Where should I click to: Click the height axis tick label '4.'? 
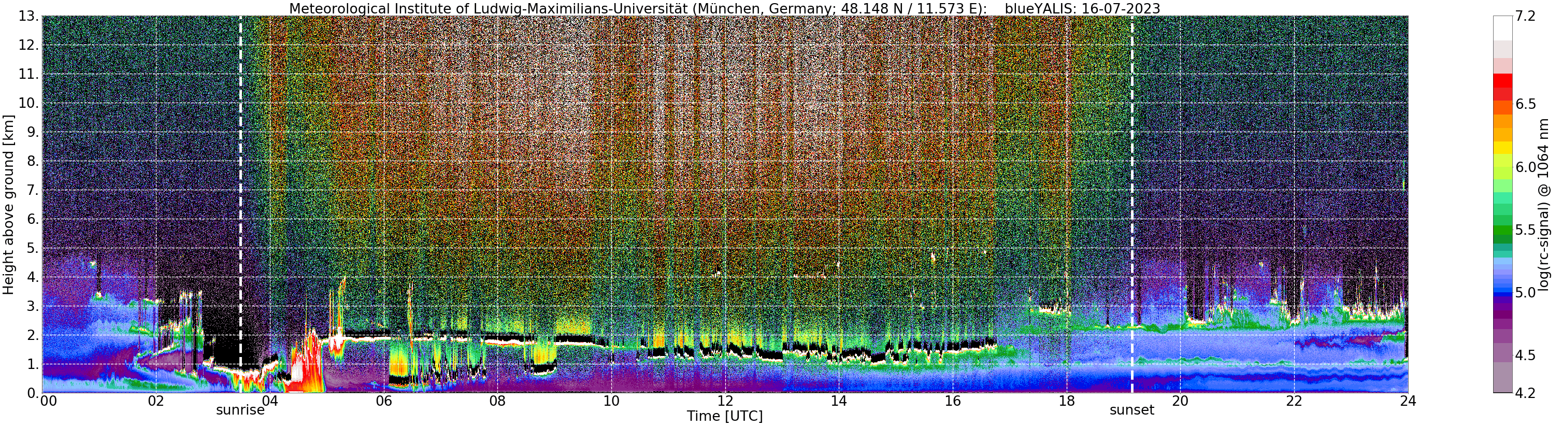tap(33, 277)
